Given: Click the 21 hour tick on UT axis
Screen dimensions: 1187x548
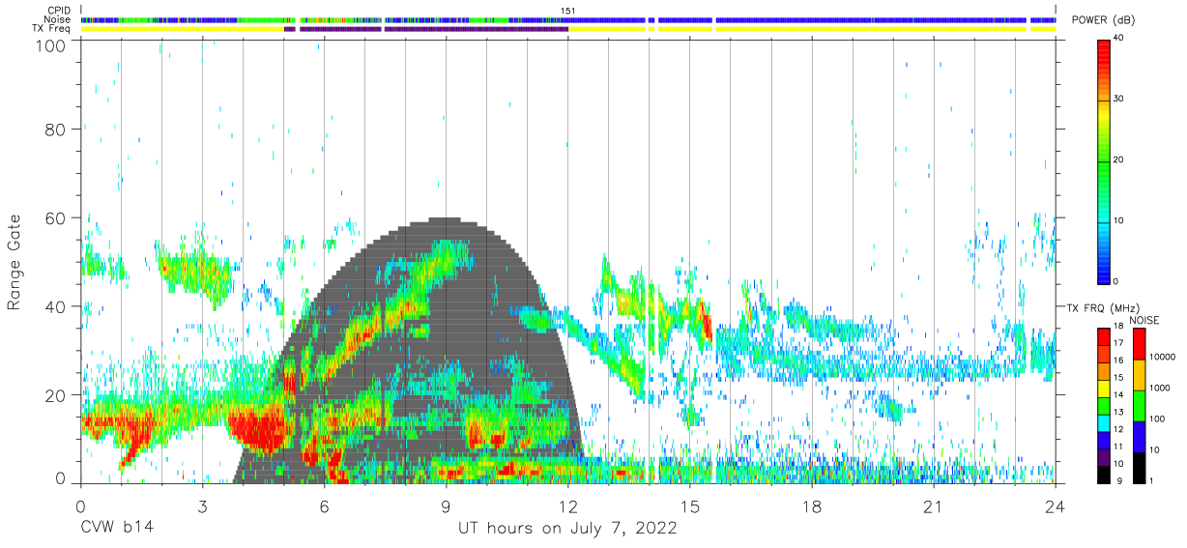Looking at the screenshot, I should [x=933, y=506].
